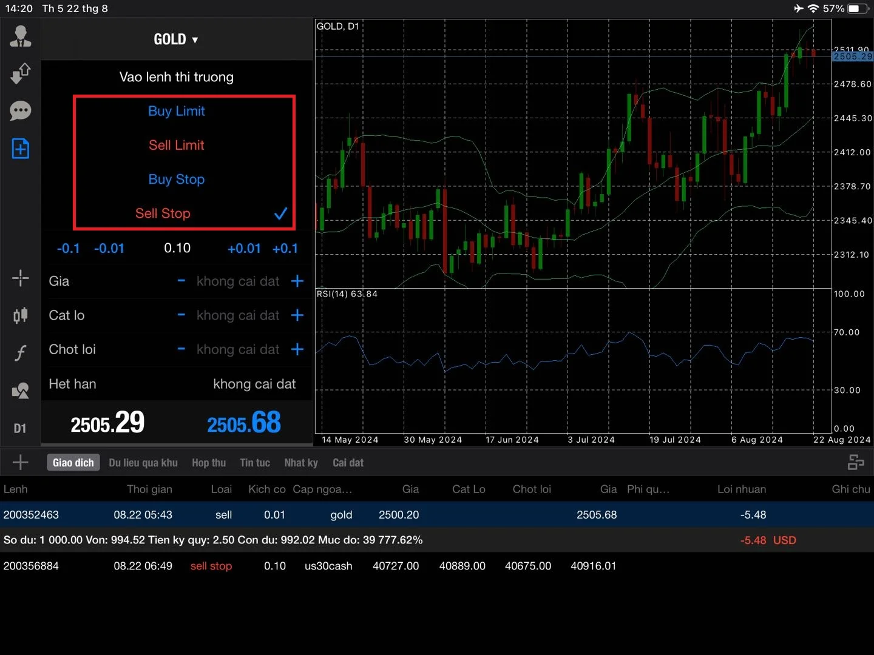Screen dimensions: 874x655
Task: Sort by the Loi nhuan column header
Action: (742, 489)
